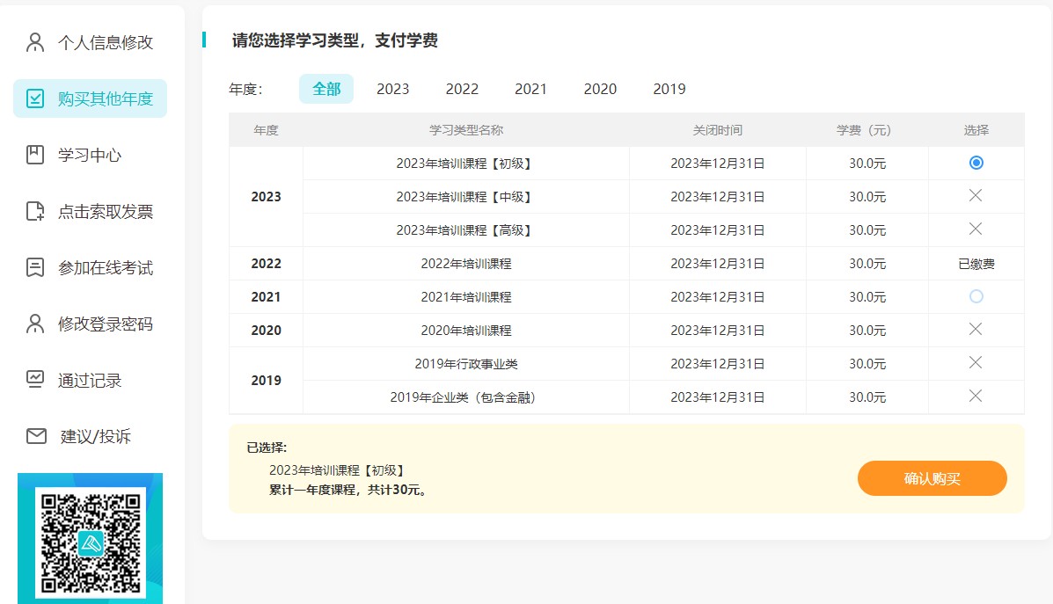1053x604 pixels.
Task: Click the 建议/投诉 envelope icon
Action: pyautogui.click(x=36, y=436)
